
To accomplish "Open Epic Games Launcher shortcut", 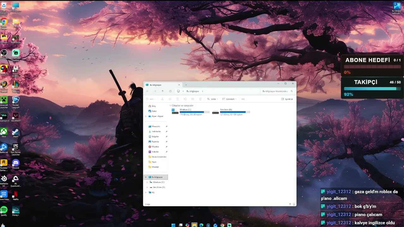I will [15, 149].
